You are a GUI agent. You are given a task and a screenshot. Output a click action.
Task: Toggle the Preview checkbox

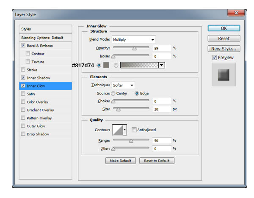point(214,58)
